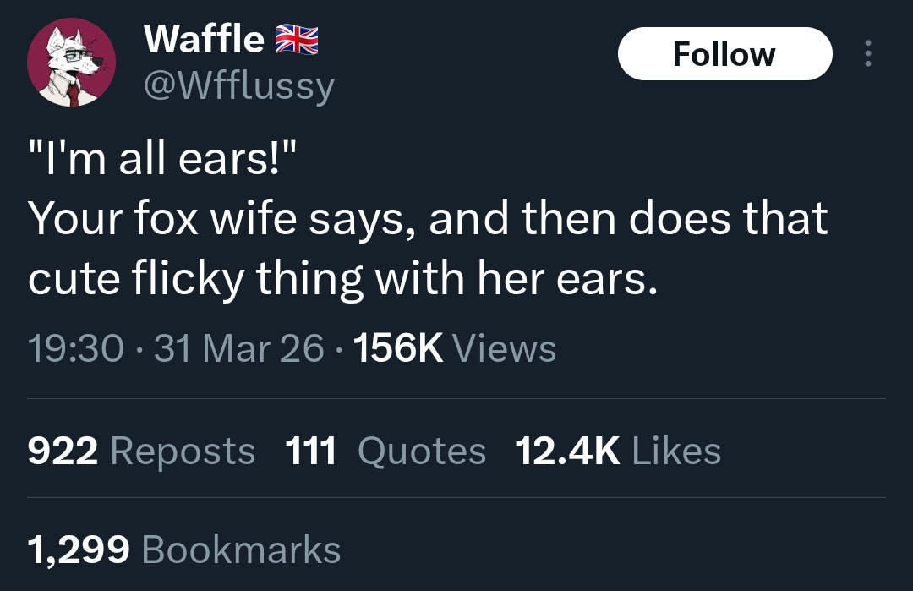Show who Likes this post

676,451
